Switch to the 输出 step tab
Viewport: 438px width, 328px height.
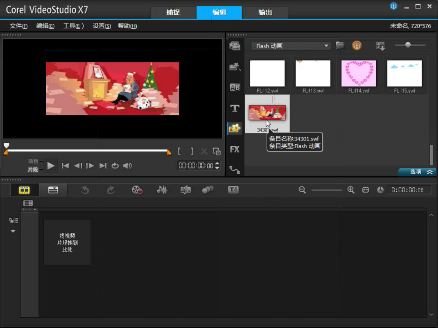(x=265, y=13)
